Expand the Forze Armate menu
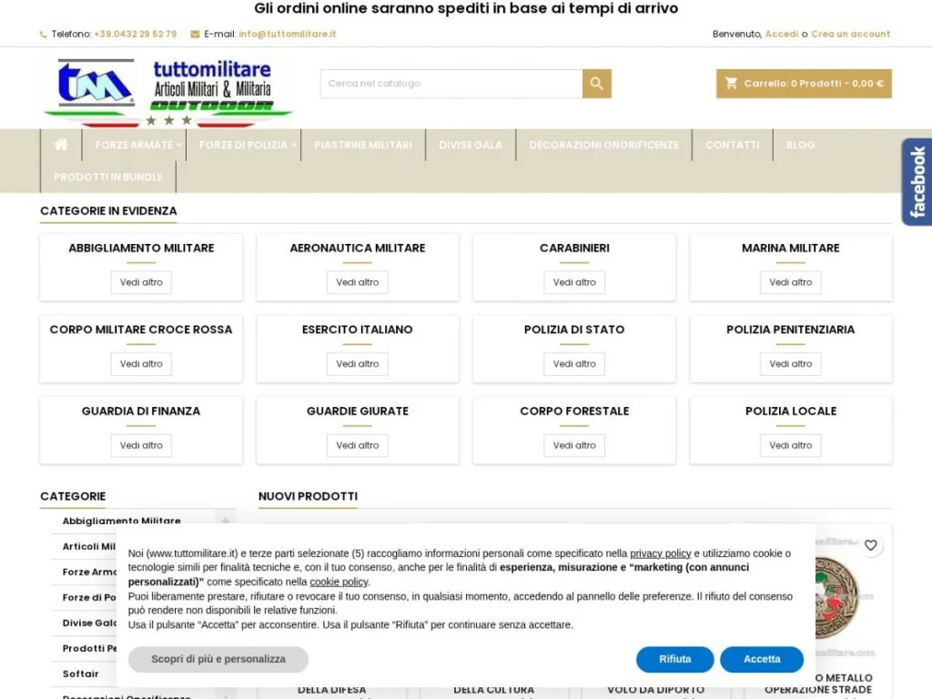Screen dimensions: 932x699 137,145
